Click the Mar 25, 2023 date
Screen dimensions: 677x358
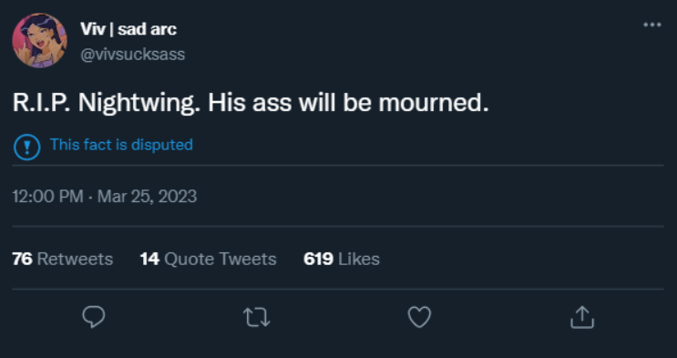(148, 197)
